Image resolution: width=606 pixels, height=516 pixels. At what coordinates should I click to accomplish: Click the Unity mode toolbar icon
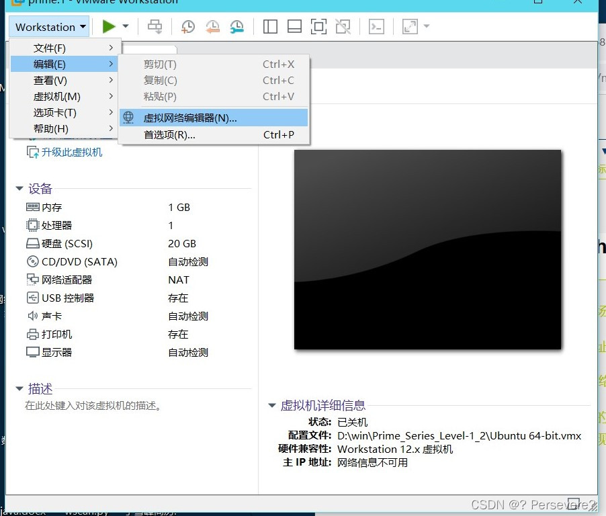(343, 27)
